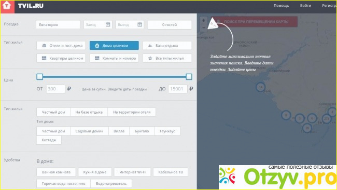The image size is (337, 190).
Task: Enable the Интернет Wi-Fi amenity filter
Action: click(132, 172)
